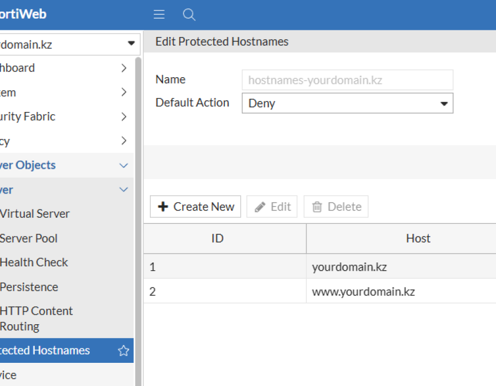This screenshot has width=496, height=386.
Task: Open the domain selector dropdown
Action: pyautogui.click(x=69, y=44)
